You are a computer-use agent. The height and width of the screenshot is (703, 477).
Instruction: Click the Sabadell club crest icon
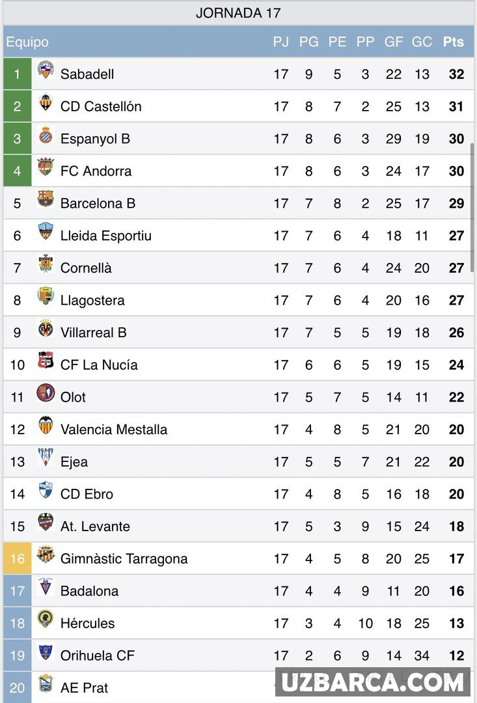click(46, 70)
